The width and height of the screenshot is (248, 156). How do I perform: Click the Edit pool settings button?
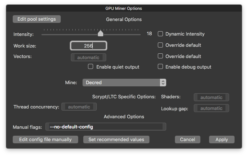point(36,19)
